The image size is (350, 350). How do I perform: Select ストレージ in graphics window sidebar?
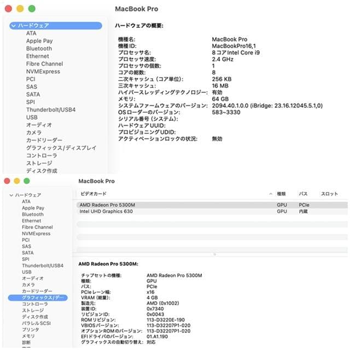click(33, 311)
